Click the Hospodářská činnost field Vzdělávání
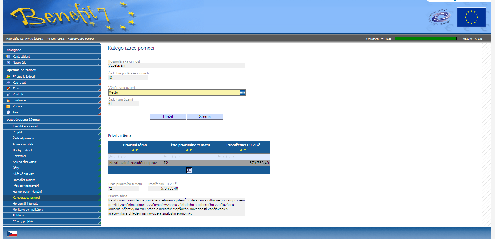 176,65
